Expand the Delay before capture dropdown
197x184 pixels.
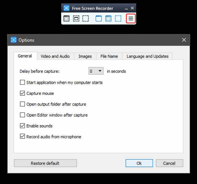(96, 71)
